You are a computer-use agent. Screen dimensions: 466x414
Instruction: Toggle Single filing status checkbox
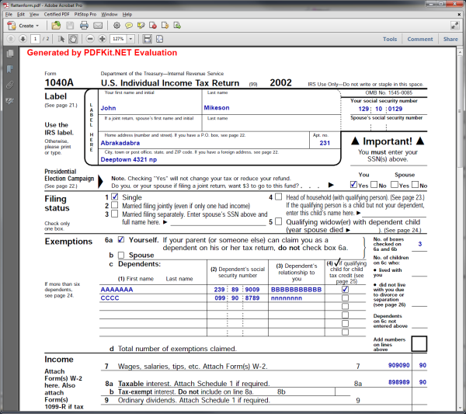115,197
